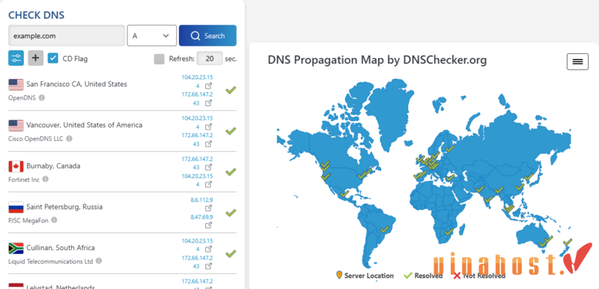Viewport: 599px width, 289px height.
Task: Click the Russia flag beside Saint Petersburg
Action: click(x=16, y=207)
